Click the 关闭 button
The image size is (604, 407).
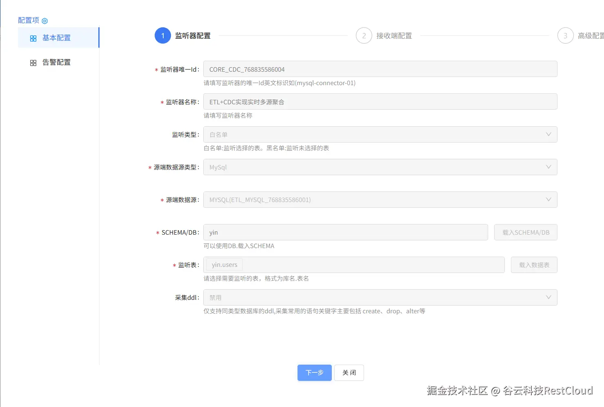coord(349,372)
